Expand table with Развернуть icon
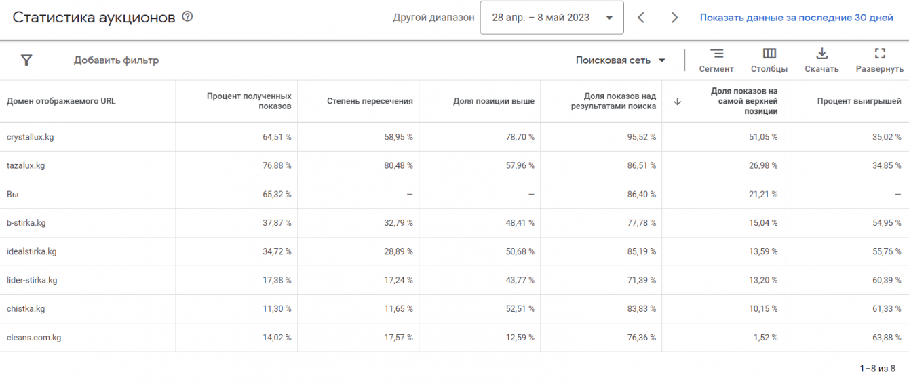909x383 pixels. [x=880, y=60]
